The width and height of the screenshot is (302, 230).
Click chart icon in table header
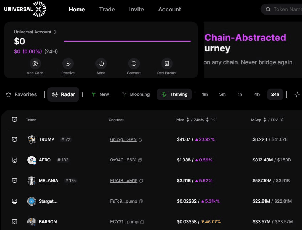(15, 120)
